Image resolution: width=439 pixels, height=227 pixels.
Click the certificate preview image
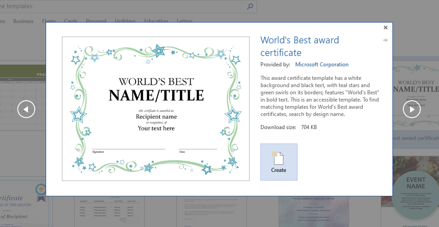(x=156, y=109)
